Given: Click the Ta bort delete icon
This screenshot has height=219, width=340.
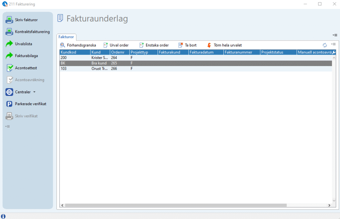Looking at the screenshot, I should point(181,45).
